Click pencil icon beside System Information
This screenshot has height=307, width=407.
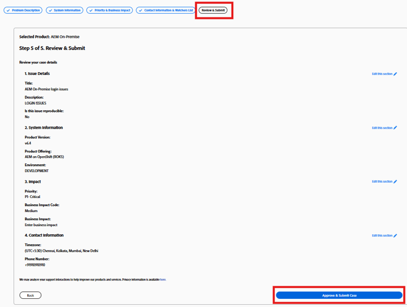point(395,127)
